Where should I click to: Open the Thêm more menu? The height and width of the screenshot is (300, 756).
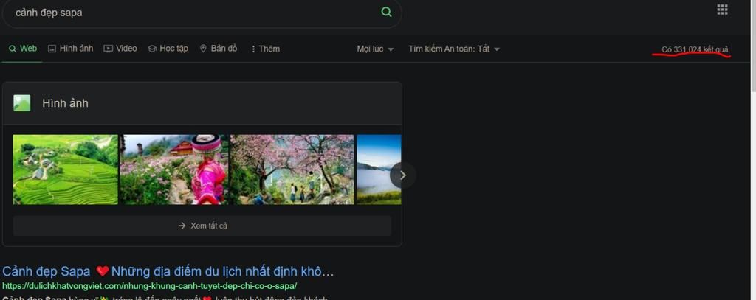click(x=265, y=49)
